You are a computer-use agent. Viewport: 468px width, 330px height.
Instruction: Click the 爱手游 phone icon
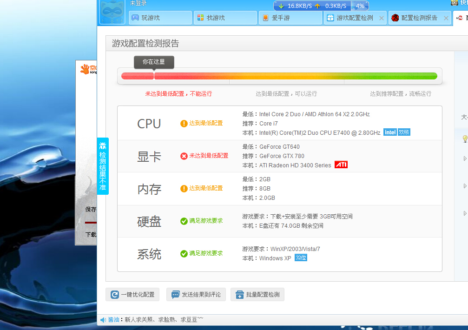point(265,18)
